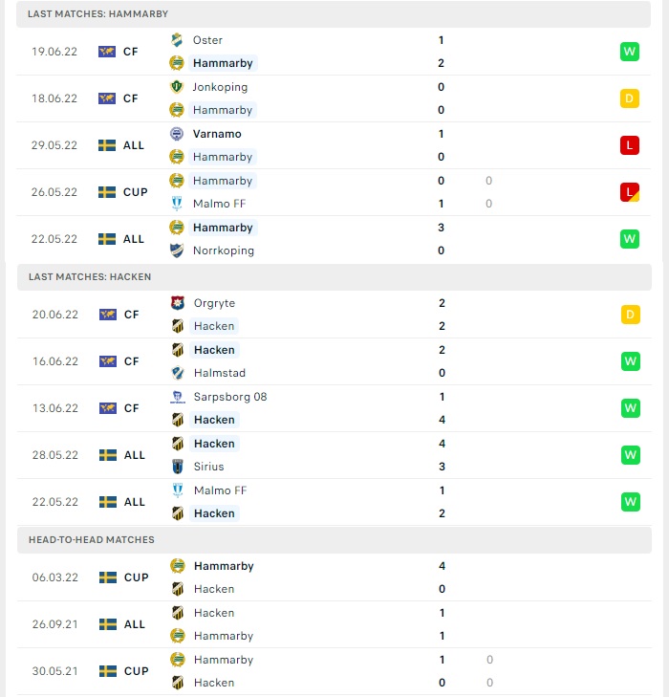Click the Jonkoping team badge
The height and width of the screenshot is (697, 669).
click(177, 87)
